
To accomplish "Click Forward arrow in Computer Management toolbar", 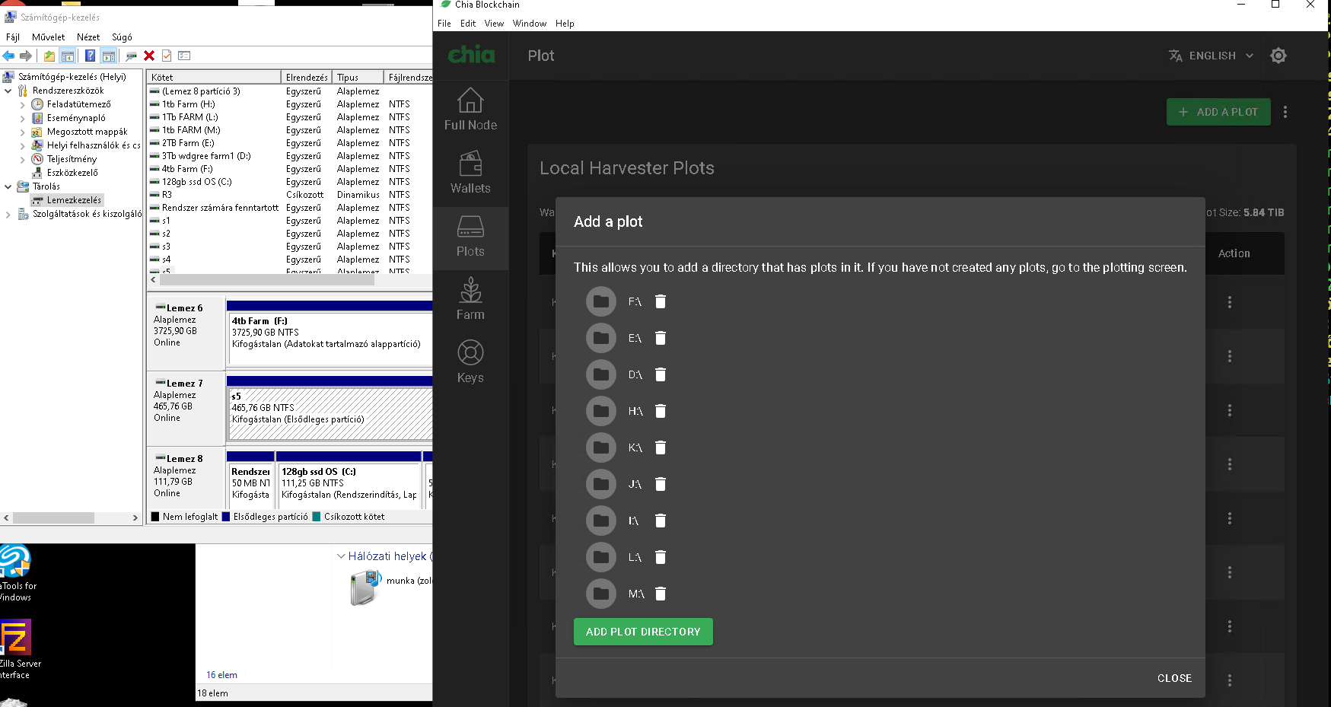I will pyautogui.click(x=26, y=56).
